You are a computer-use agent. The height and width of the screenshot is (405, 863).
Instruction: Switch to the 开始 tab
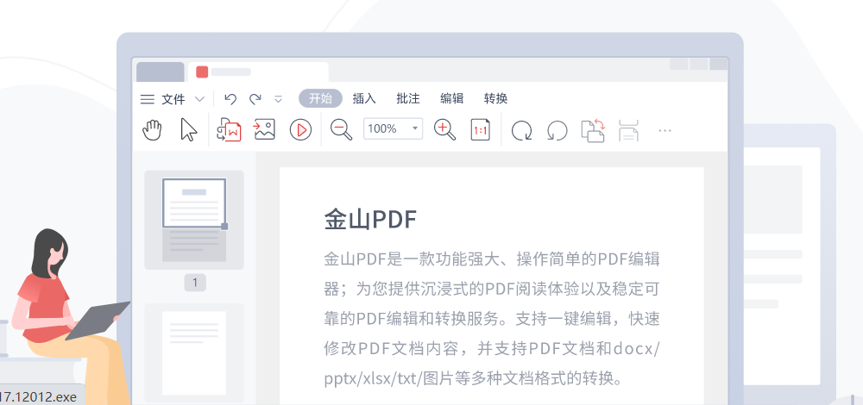pyautogui.click(x=320, y=99)
